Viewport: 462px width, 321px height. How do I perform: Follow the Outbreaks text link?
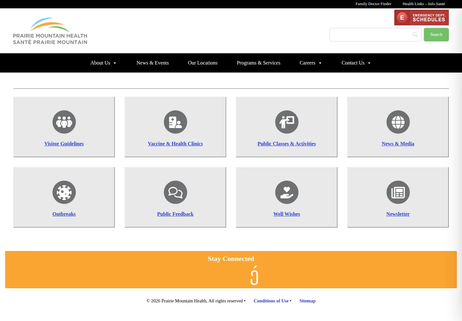tap(64, 214)
